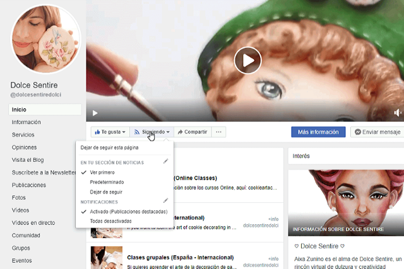Image resolution: width=404 pixels, height=269 pixels.
Task: Select Dejar de seguir esta página
Action: [x=109, y=147]
